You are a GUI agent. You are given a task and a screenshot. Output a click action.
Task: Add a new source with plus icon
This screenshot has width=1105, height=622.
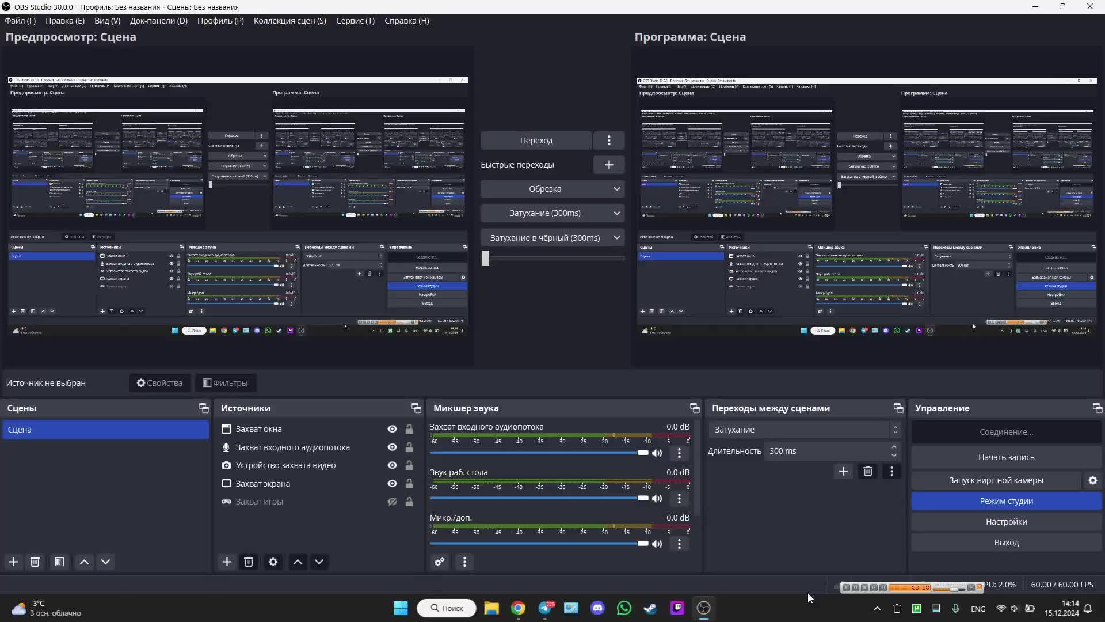[227, 562]
